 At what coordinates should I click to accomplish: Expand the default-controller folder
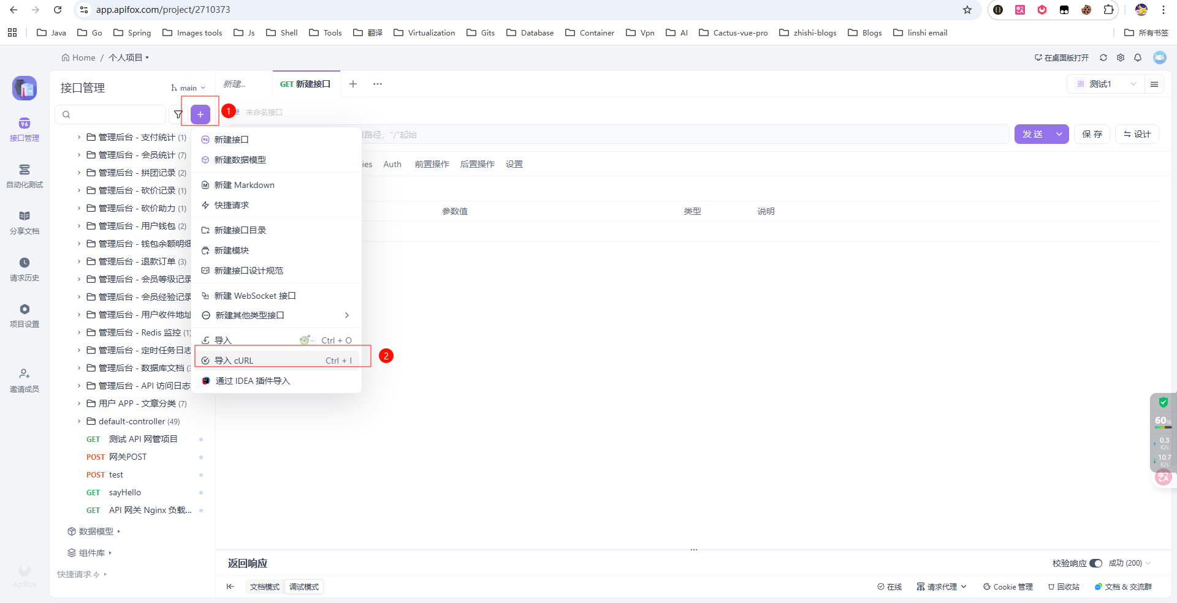click(x=79, y=421)
